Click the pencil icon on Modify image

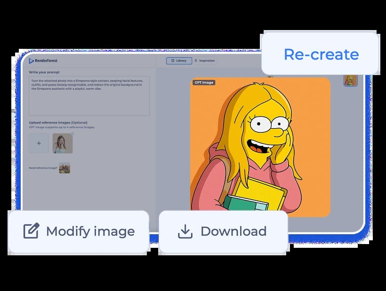[x=31, y=231]
